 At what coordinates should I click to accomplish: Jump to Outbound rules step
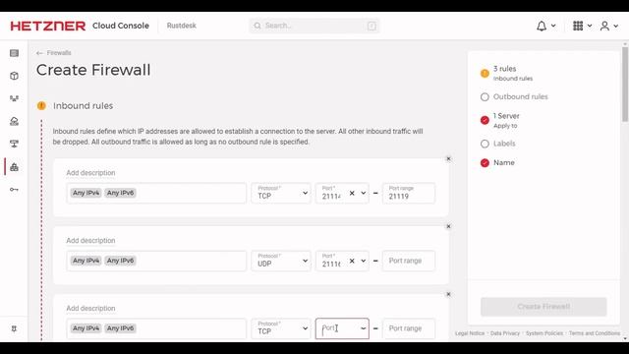point(514,96)
